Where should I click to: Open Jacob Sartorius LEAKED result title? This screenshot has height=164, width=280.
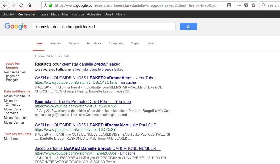[98, 148]
